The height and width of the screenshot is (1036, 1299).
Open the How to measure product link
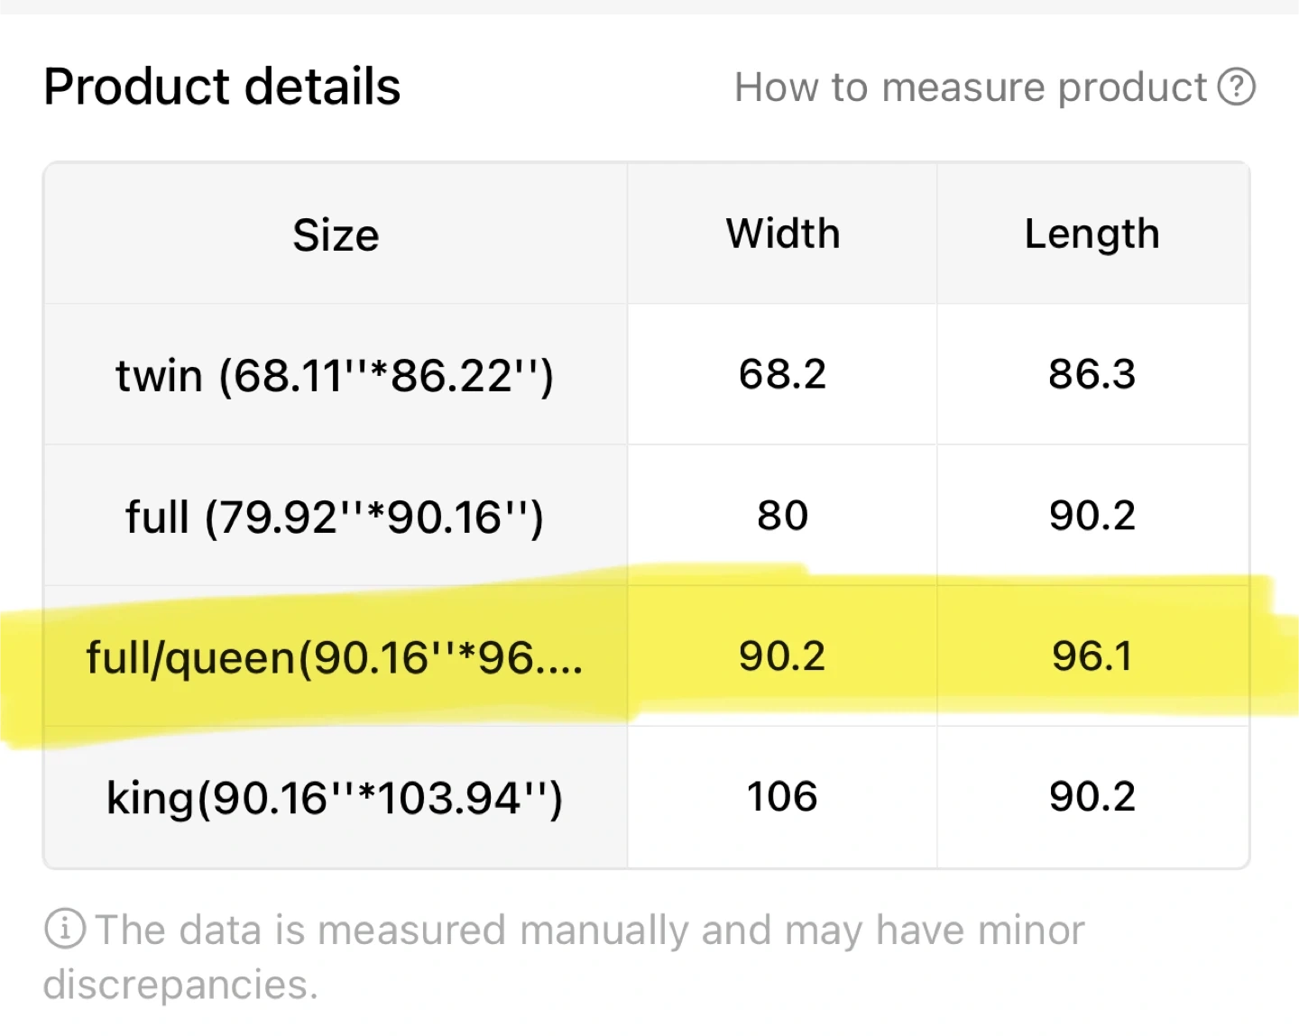tap(970, 87)
